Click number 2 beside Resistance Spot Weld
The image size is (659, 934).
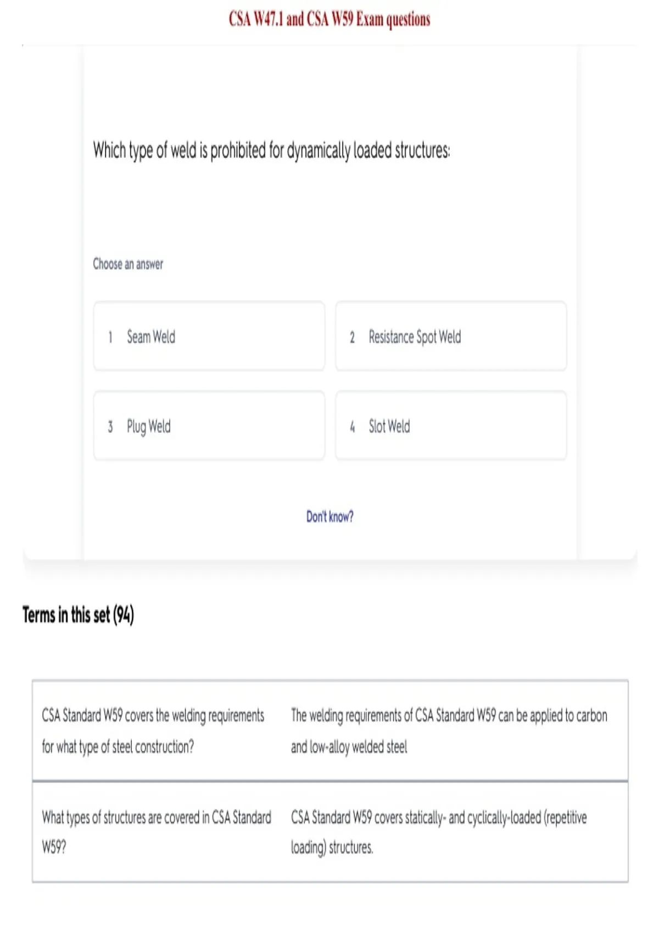pyautogui.click(x=352, y=337)
